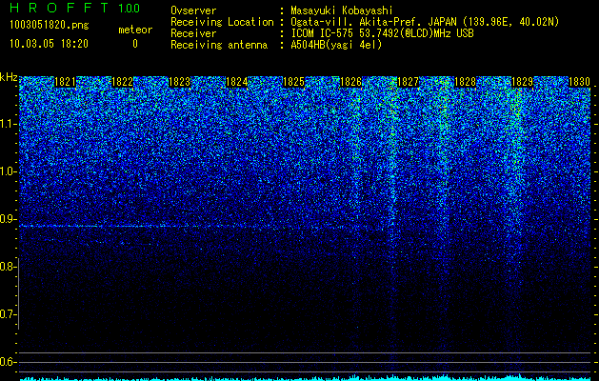Click the 1.0 frequency axis label

click(8, 171)
